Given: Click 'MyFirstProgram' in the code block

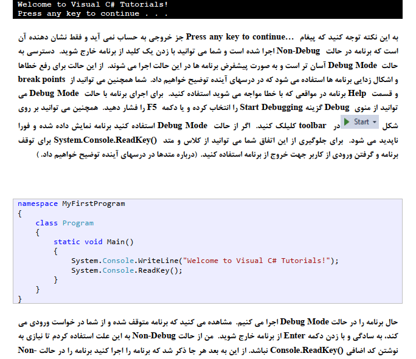Looking at the screenshot, I should coord(94,203).
